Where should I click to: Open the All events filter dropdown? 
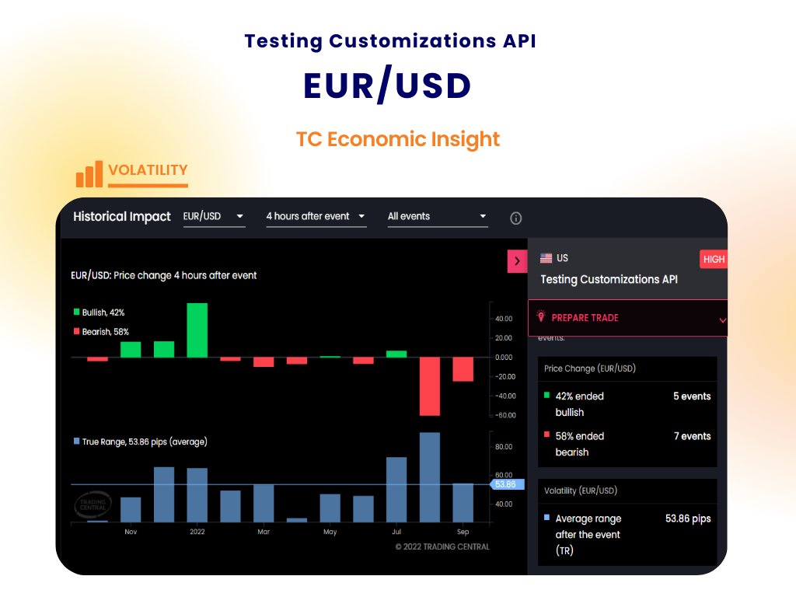[438, 218]
